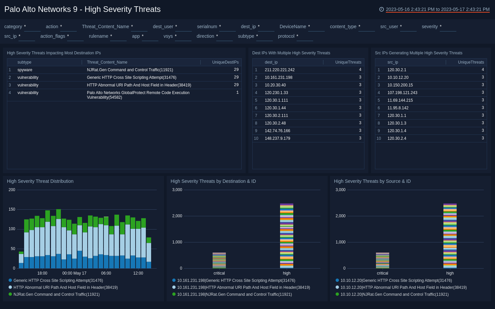Click the critical bar in Threats by Source chart

382,260
